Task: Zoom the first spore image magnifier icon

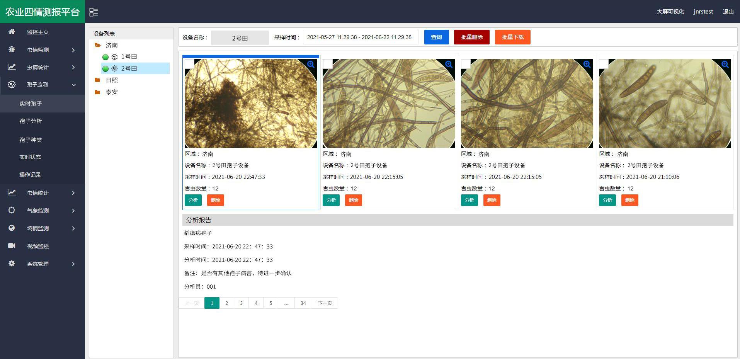Action: (311, 65)
